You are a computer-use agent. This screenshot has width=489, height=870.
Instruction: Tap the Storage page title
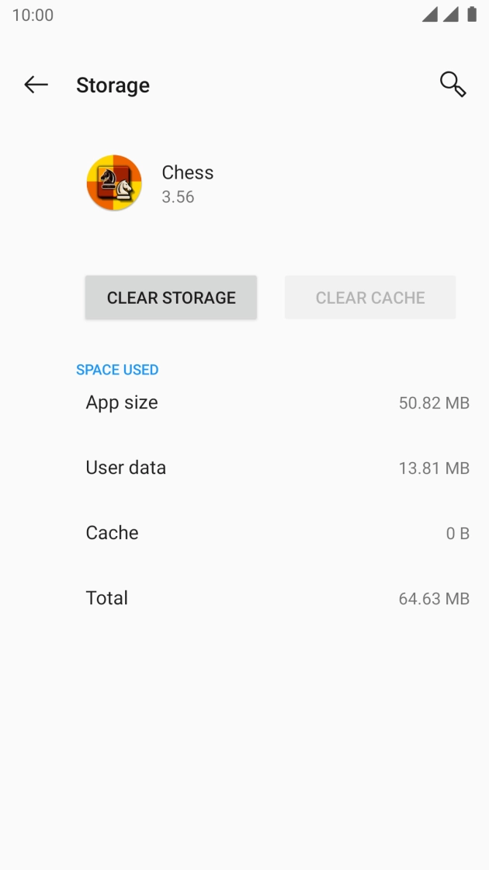[113, 85]
